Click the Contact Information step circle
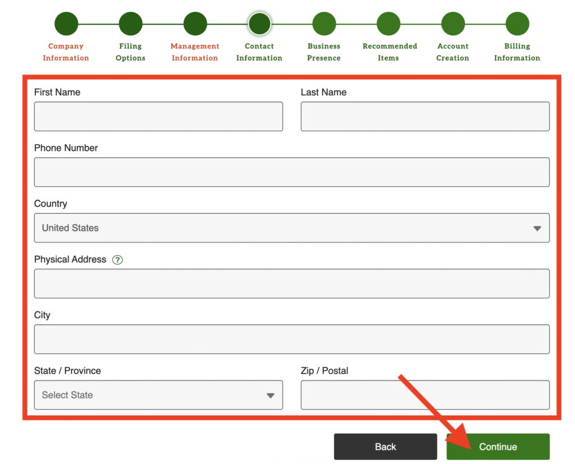 click(x=259, y=24)
